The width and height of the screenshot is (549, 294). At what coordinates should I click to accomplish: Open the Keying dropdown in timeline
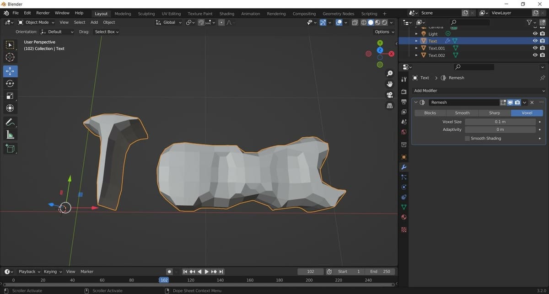[x=52, y=272]
